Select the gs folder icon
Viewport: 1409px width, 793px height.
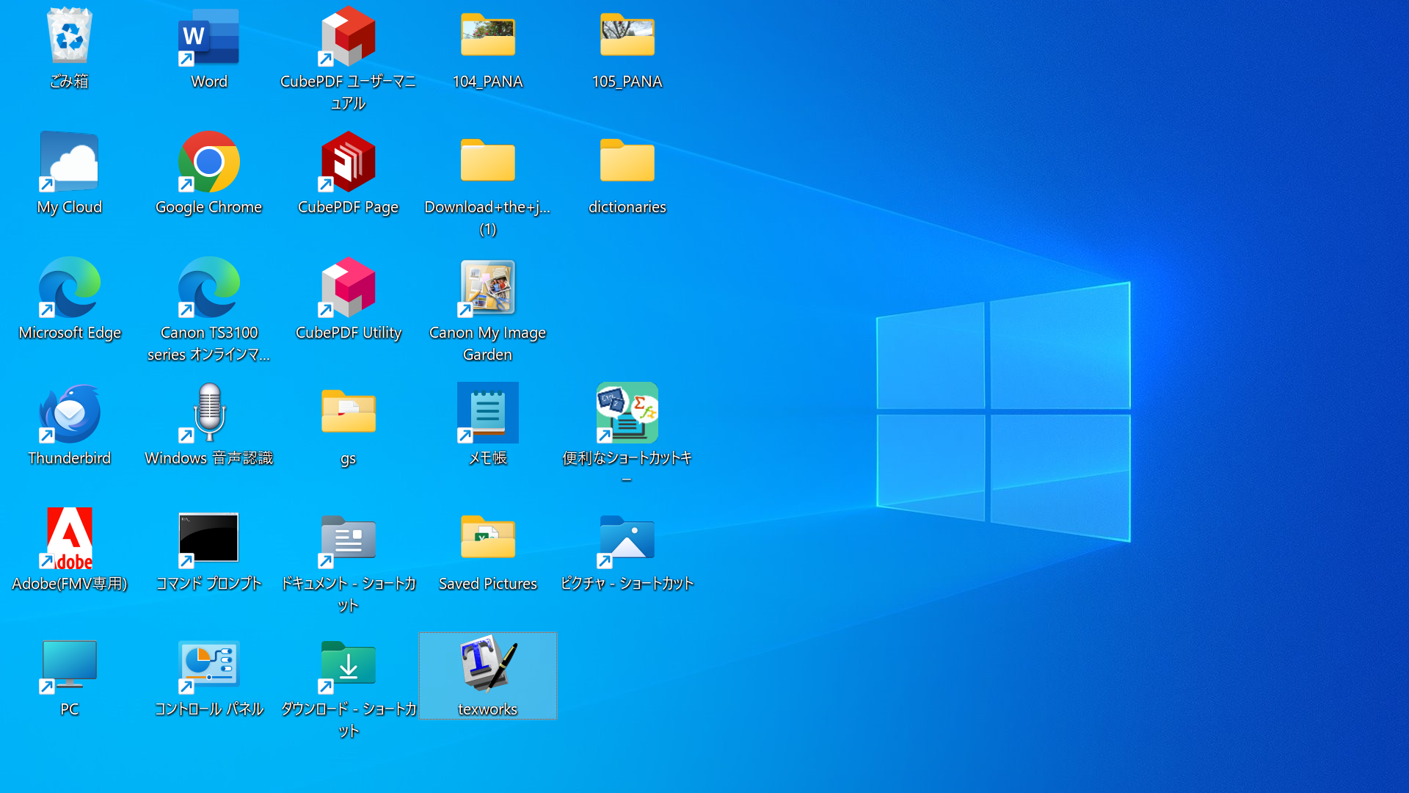tap(348, 411)
